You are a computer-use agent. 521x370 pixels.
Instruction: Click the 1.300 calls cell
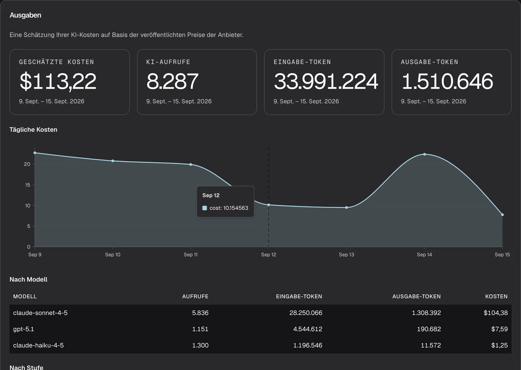(200, 345)
